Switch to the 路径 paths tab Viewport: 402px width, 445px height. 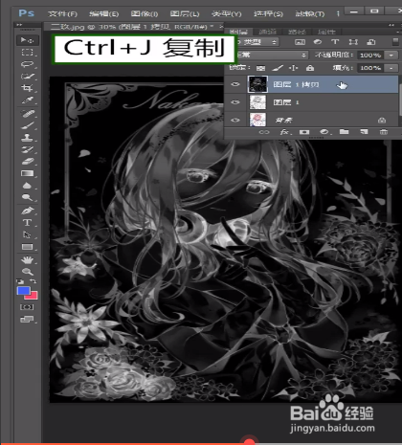(x=297, y=32)
